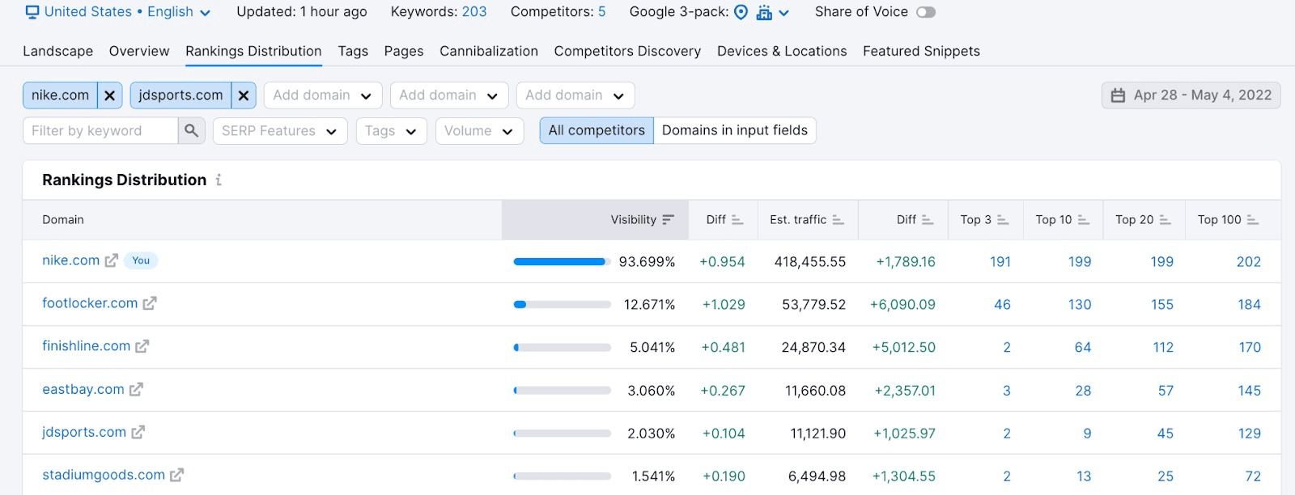Open SERP Features filter dropdown
This screenshot has width=1295, height=495.
tap(280, 131)
